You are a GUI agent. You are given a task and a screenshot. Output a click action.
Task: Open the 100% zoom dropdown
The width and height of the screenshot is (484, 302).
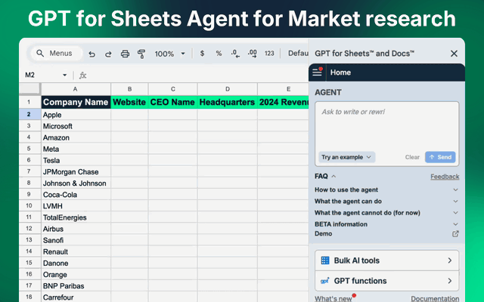coord(169,54)
